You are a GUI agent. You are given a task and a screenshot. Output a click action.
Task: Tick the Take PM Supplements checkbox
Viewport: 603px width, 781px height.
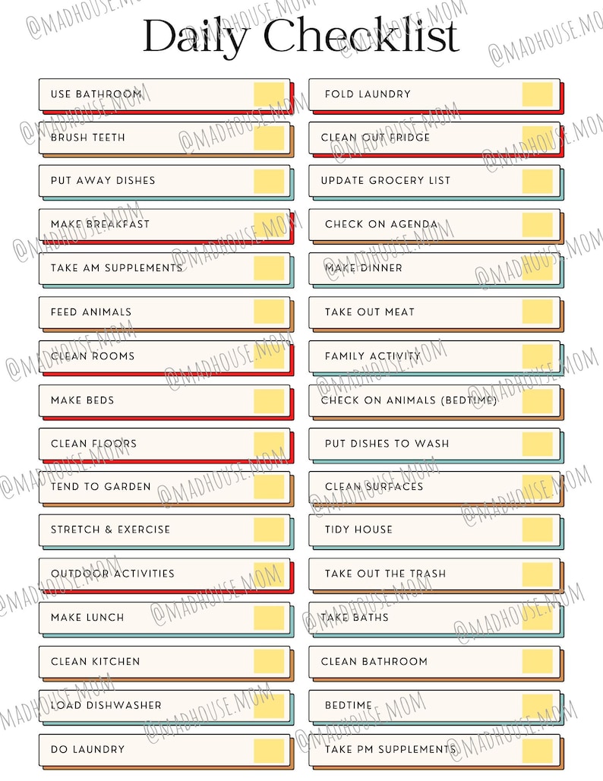[x=537, y=750]
